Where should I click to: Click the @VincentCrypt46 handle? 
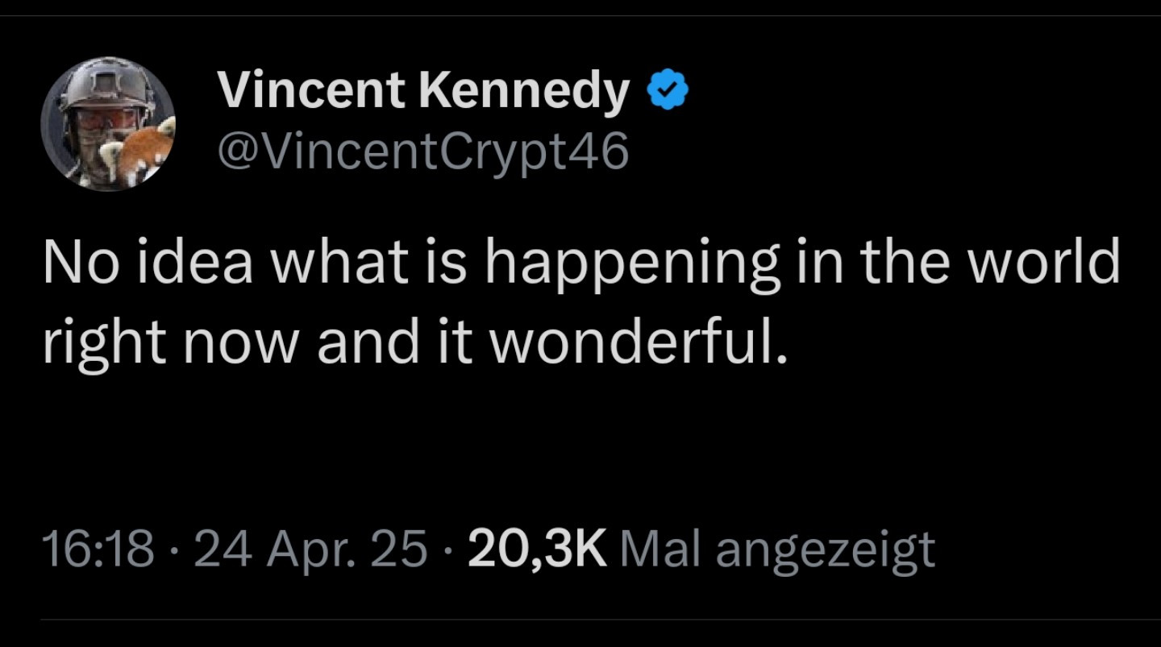[x=423, y=150]
